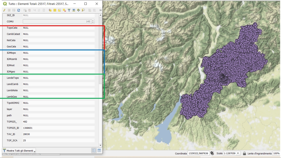Increase the COMU value with the spinner
Image resolution: width=281 pixels, height=158 pixels.
[93, 20]
